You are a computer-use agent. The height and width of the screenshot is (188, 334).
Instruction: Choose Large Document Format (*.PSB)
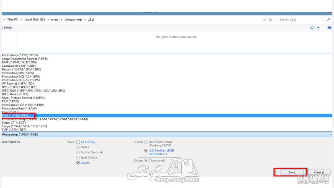[x=25, y=58]
